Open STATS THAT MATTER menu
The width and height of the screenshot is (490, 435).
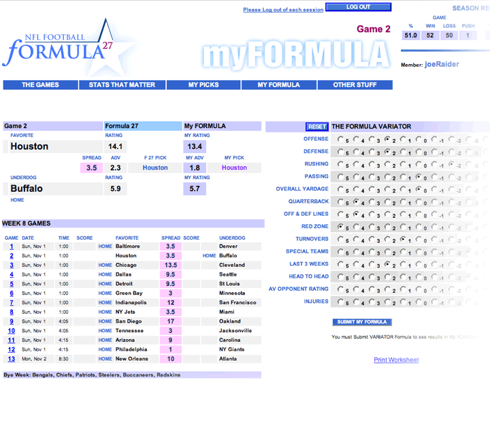point(122,84)
